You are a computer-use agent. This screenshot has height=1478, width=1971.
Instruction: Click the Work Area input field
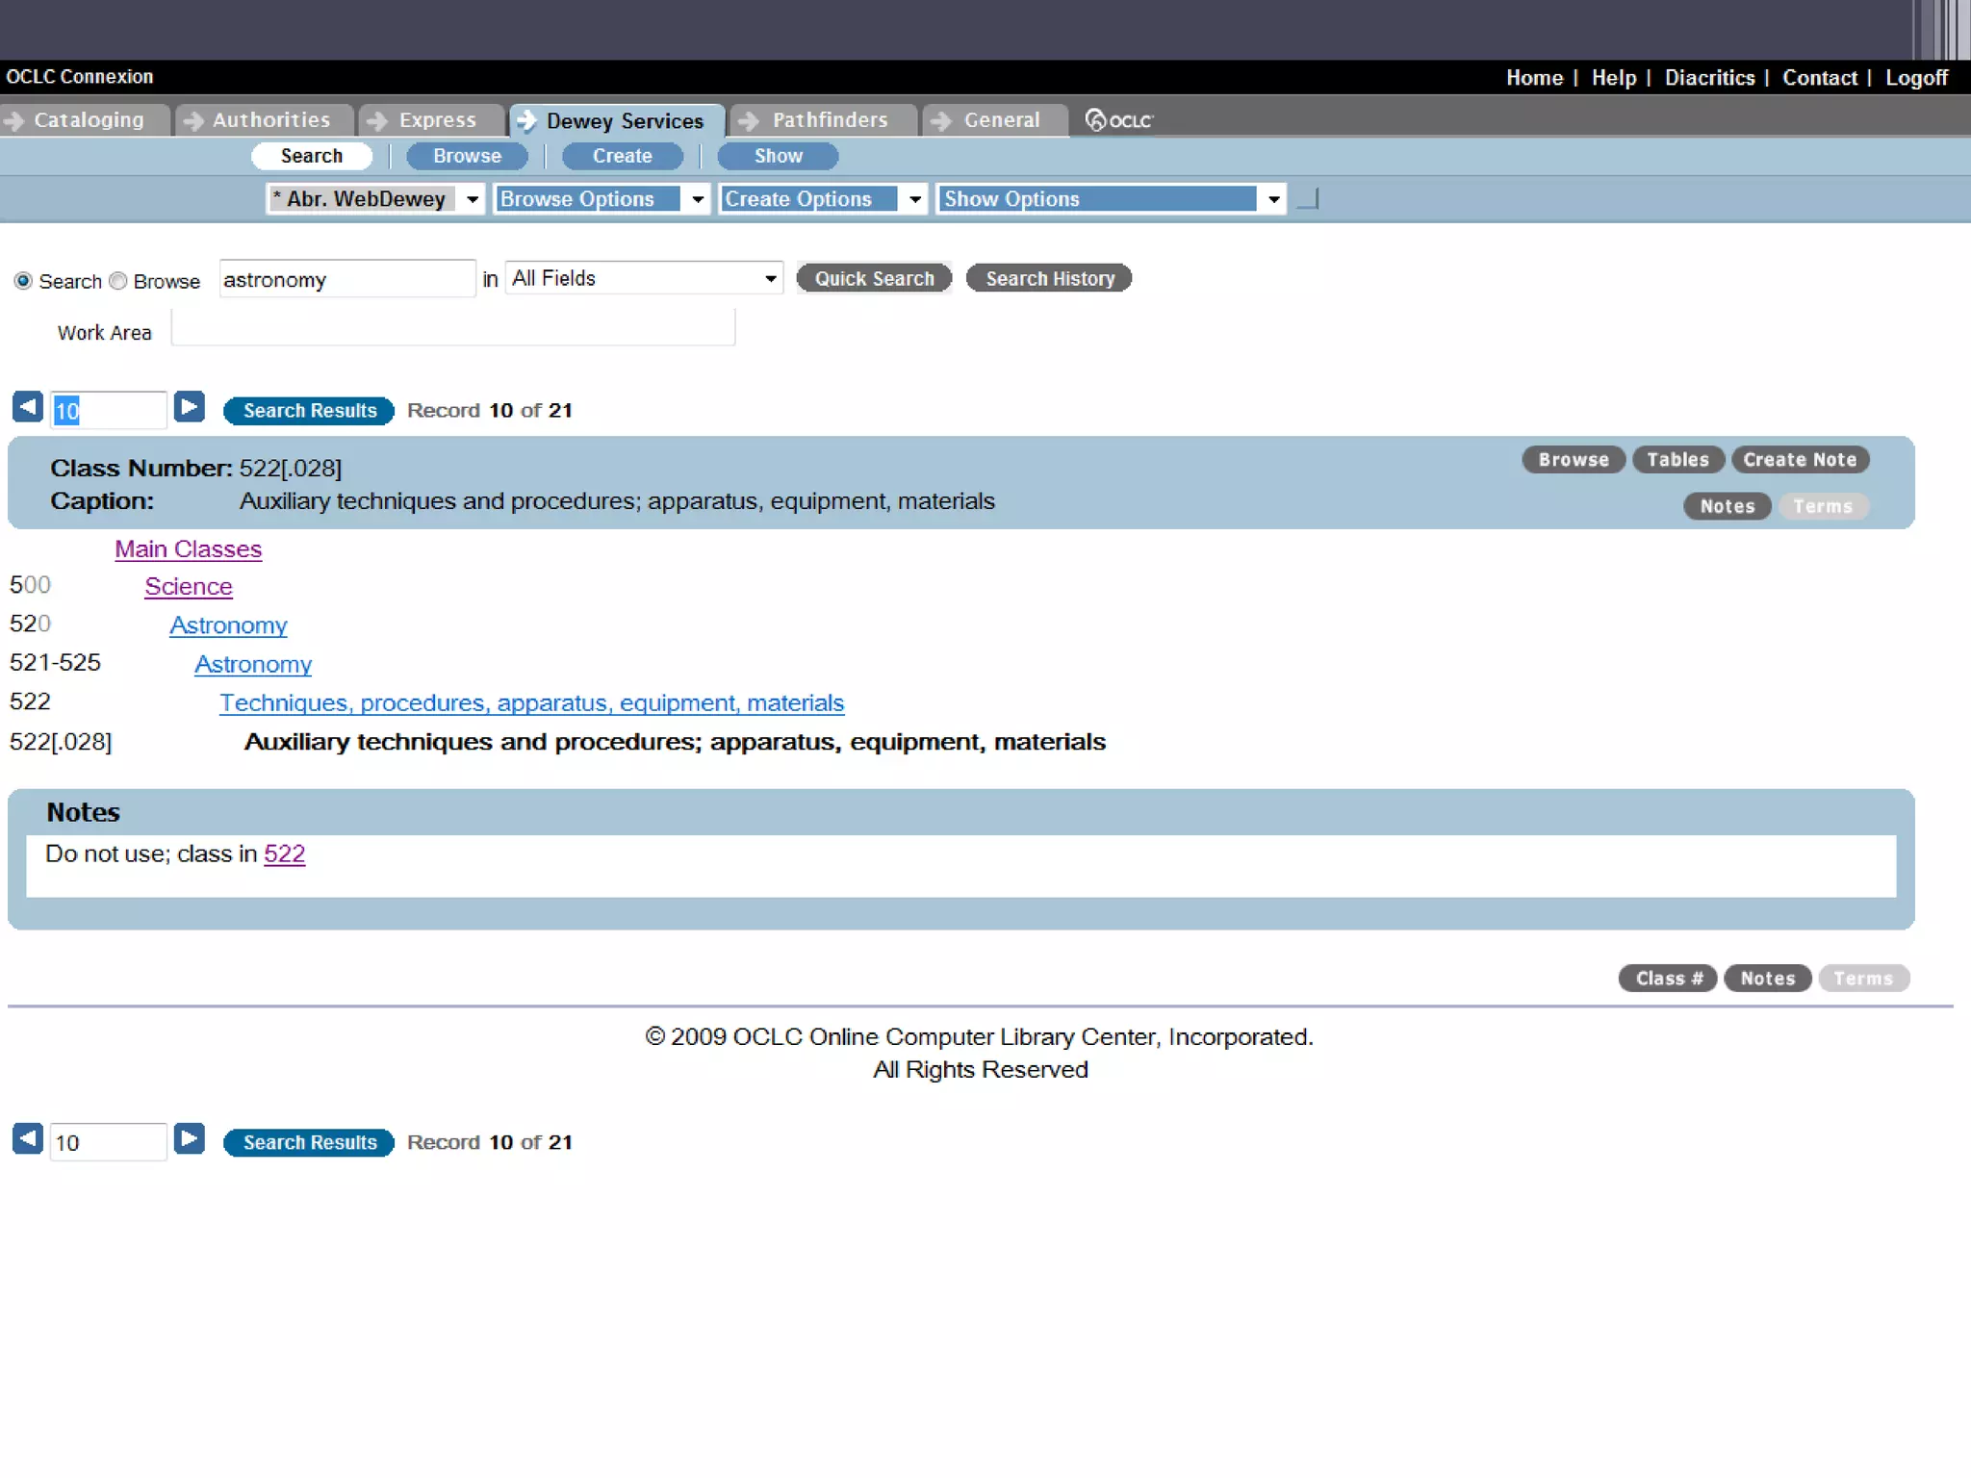(x=452, y=328)
